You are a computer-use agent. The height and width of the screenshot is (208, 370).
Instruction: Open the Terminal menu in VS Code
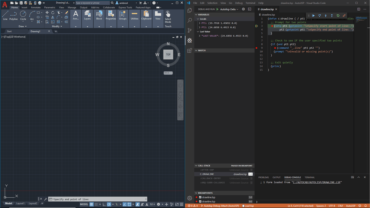tap(250, 3)
